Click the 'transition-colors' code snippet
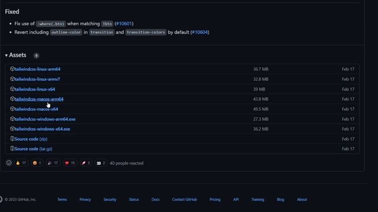Image resolution: width=378 pixels, height=212 pixels. [x=146, y=32]
